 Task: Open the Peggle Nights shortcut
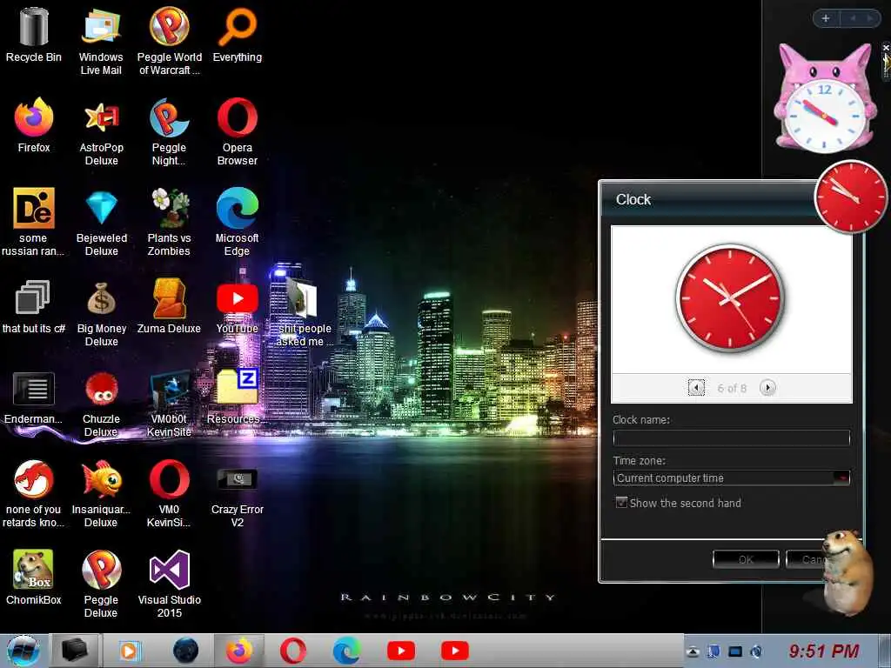(169, 132)
